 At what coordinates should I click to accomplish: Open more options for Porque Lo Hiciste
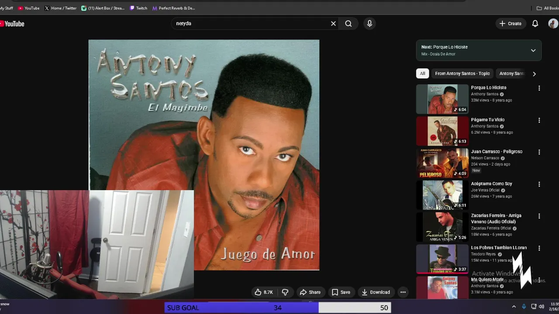pos(539,88)
